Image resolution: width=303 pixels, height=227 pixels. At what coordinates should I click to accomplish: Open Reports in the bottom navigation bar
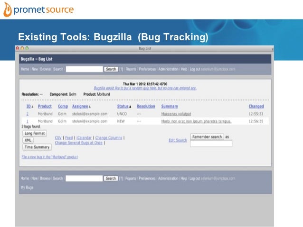[131, 179]
